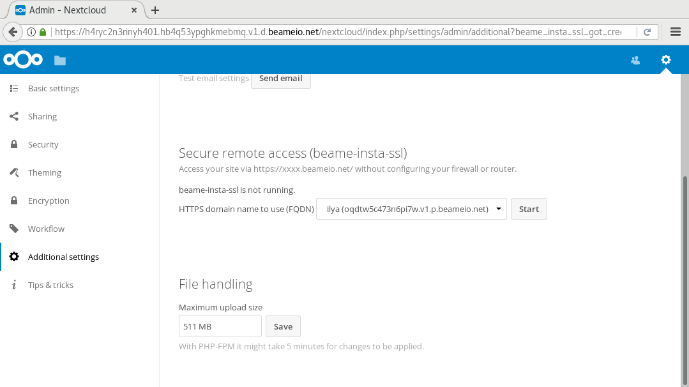Image resolution: width=689 pixels, height=387 pixels.
Task: Click the Nextcloud logo in header
Action: click(23, 60)
